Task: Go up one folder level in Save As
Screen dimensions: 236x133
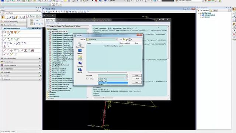Action: [x=124, y=40]
